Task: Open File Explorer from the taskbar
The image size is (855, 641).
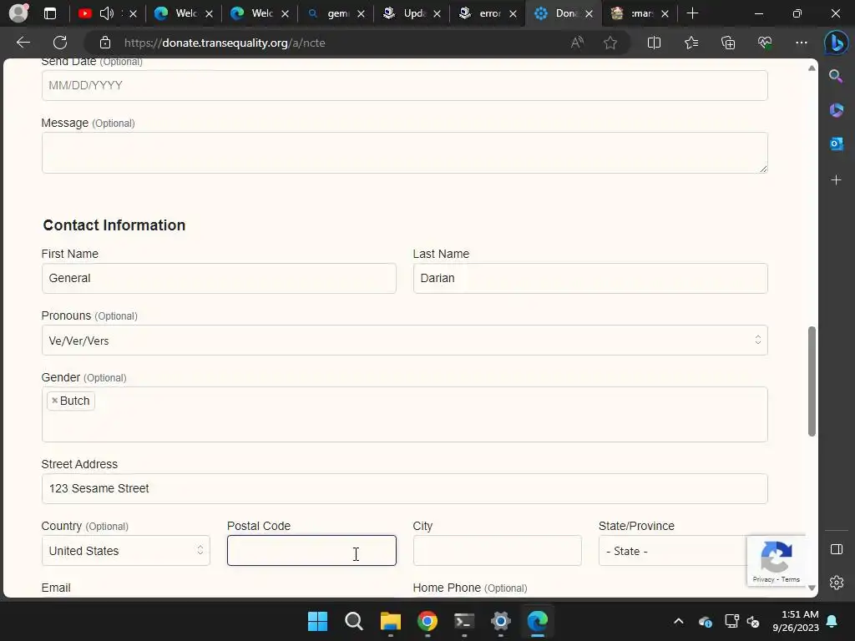Action: tap(391, 621)
